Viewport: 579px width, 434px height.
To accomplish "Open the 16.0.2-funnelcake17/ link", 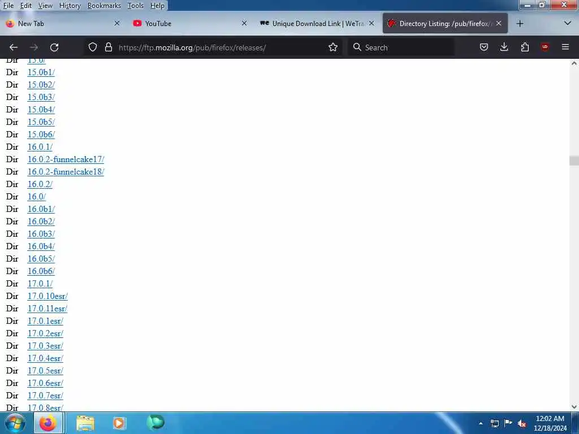I will [x=66, y=159].
